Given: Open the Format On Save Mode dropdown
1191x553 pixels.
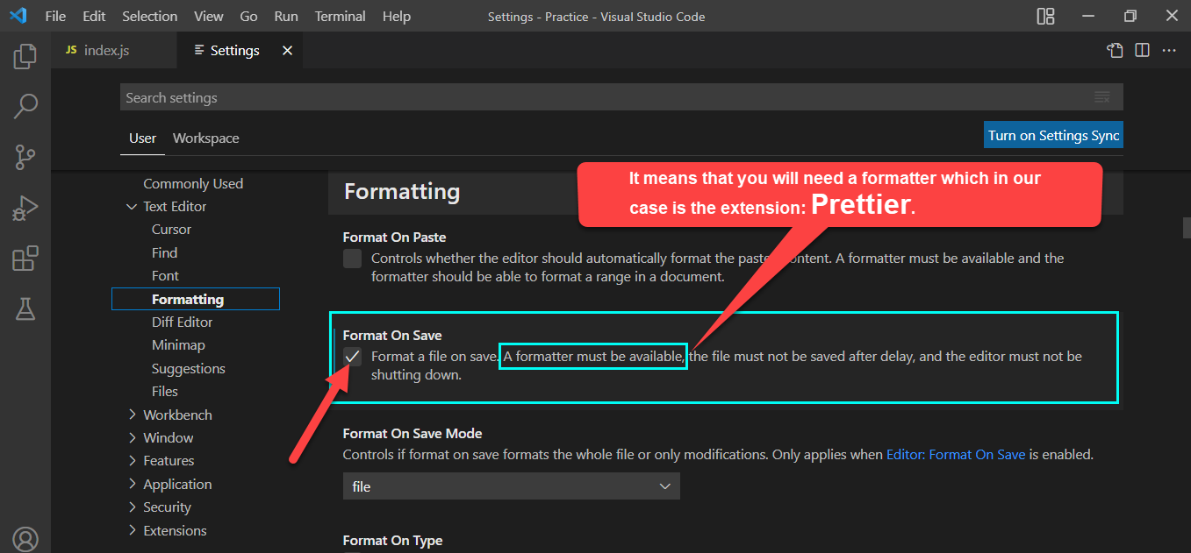Looking at the screenshot, I should (x=511, y=486).
